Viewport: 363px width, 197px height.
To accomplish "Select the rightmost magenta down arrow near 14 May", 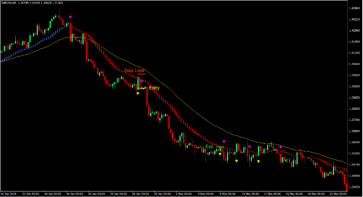I will pyautogui.click(x=281, y=147).
